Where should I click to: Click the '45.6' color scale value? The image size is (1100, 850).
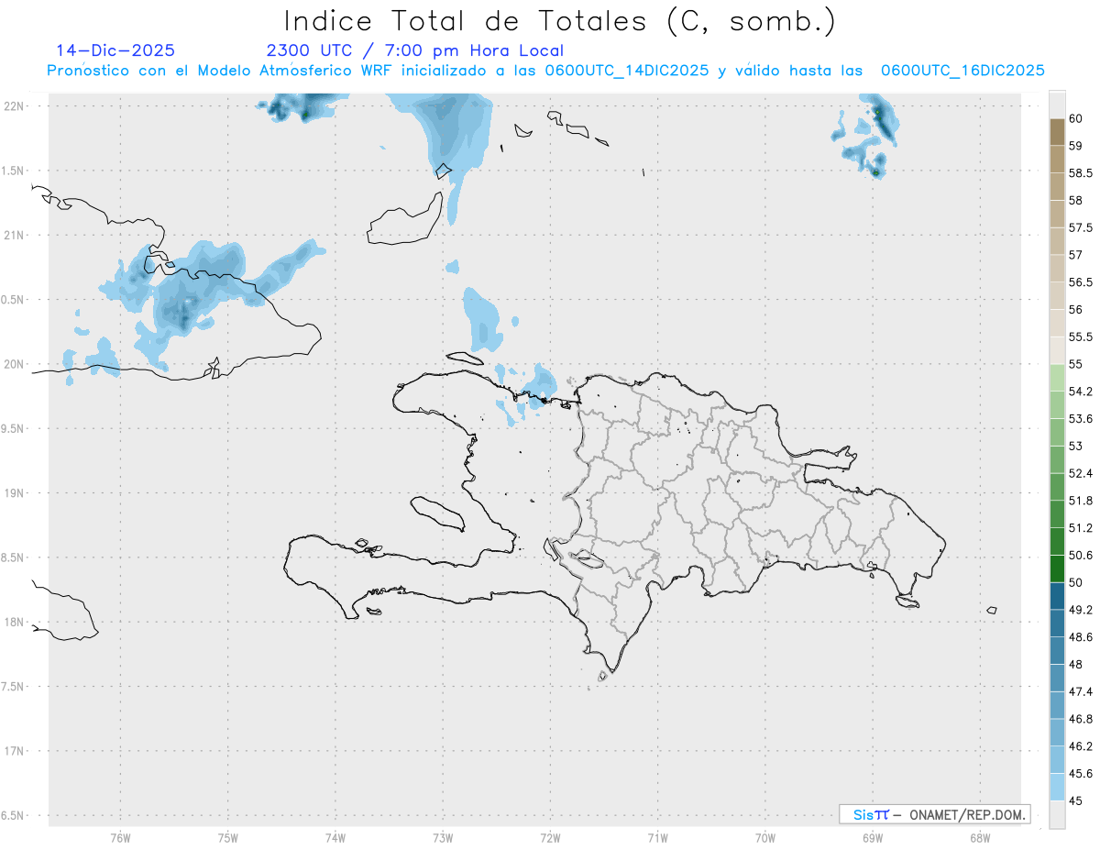coord(1081,774)
